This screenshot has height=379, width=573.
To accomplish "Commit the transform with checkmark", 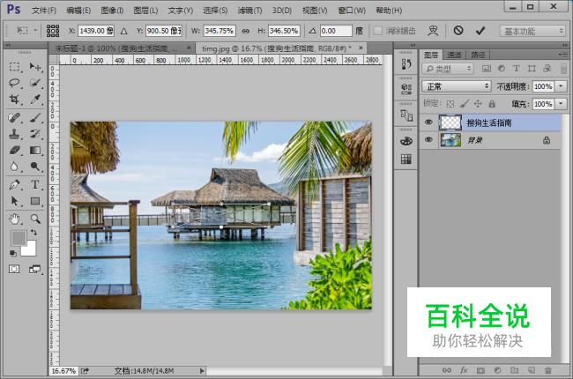I will coord(480,31).
